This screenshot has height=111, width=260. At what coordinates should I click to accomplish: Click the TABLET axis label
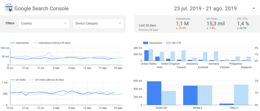point(234,108)
